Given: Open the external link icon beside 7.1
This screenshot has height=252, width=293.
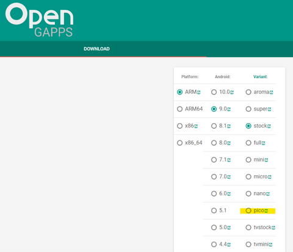Looking at the screenshot, I should click(x=229, y=160).
